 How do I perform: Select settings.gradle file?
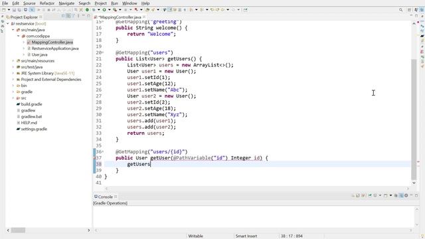point(34,129)
